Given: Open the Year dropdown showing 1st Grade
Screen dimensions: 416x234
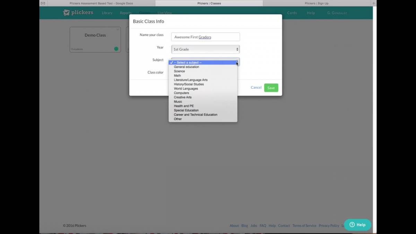Looking at the screenshot, I should 206,49.
